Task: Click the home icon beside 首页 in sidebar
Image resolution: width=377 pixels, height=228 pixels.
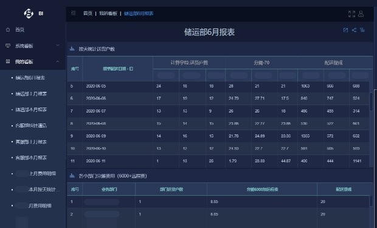Action: 8,30
